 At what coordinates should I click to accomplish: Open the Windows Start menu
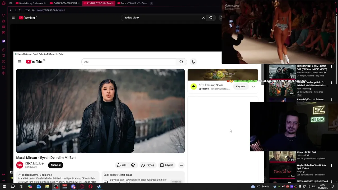pos(4,187)
